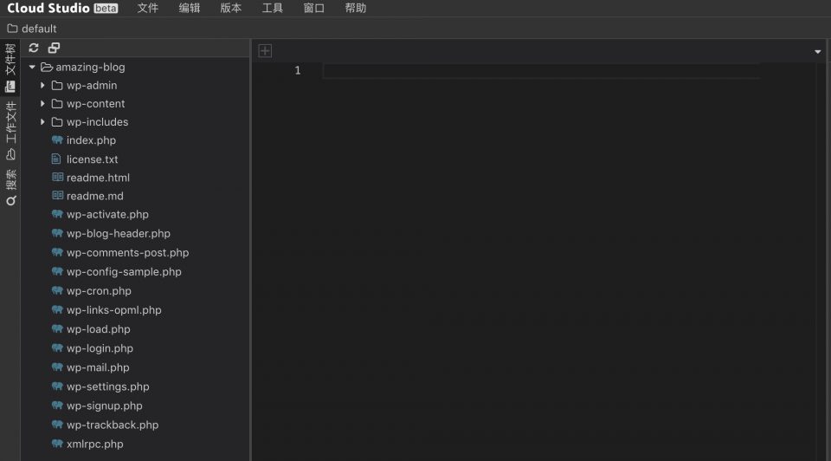Open the 帮助 menu
Viewport: 831px width, 461px height.
pyautogui.click(x=355, y=8)
